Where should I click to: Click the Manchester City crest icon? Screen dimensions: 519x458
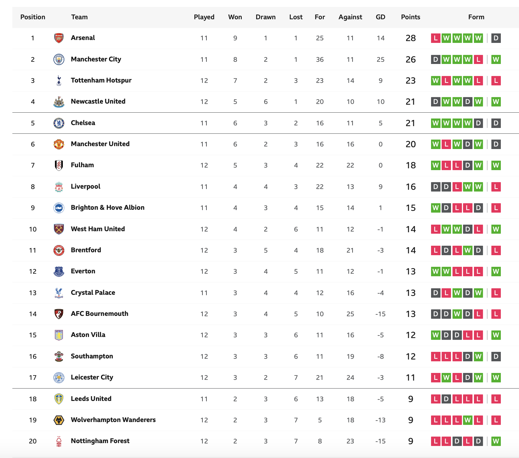pyautogui.click(x=59, y=59)
